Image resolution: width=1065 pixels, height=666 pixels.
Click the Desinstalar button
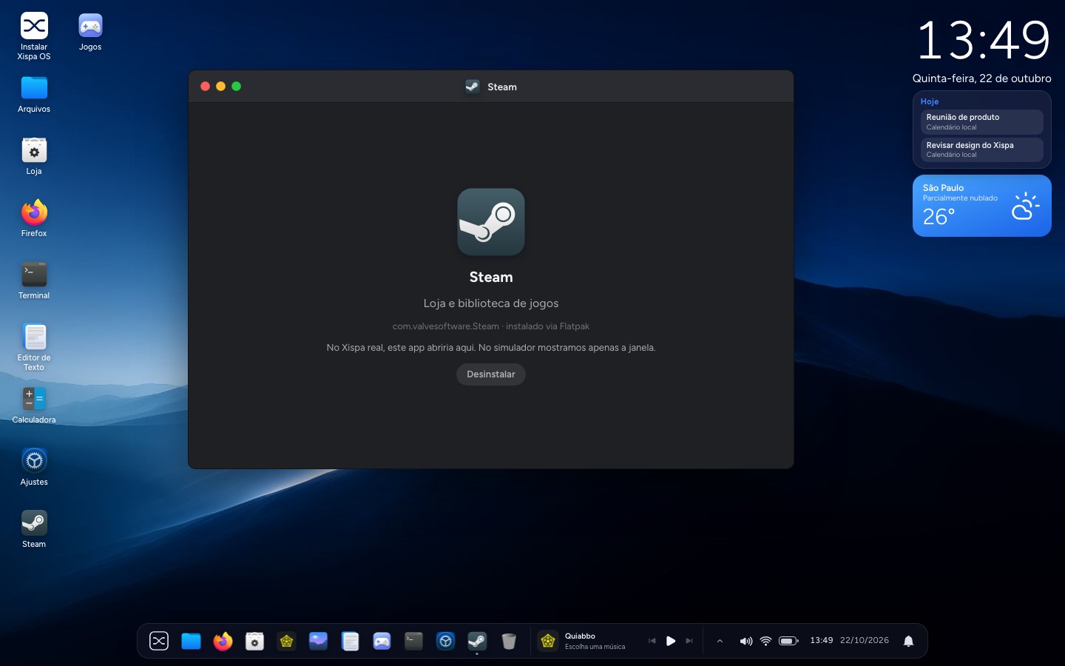tap(490, 374)
